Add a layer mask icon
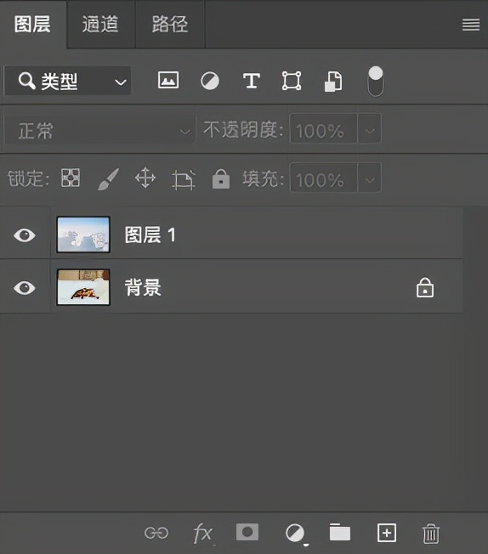The width and height of the screenshot is (488, 554). pyautogui.click(x=247, y=532)
